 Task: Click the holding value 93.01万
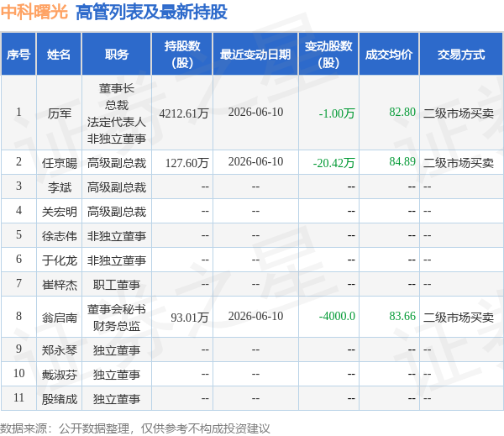190,318
